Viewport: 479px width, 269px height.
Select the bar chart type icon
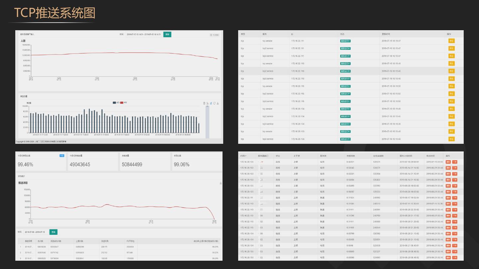[x=211, y=103]
